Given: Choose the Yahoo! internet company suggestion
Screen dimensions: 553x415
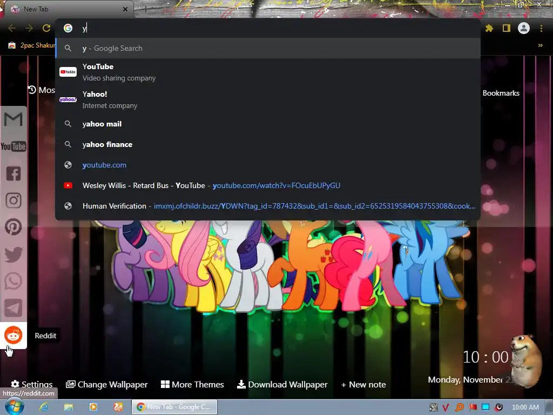Looking at the screenshot, I should click(x=268, y=100).
